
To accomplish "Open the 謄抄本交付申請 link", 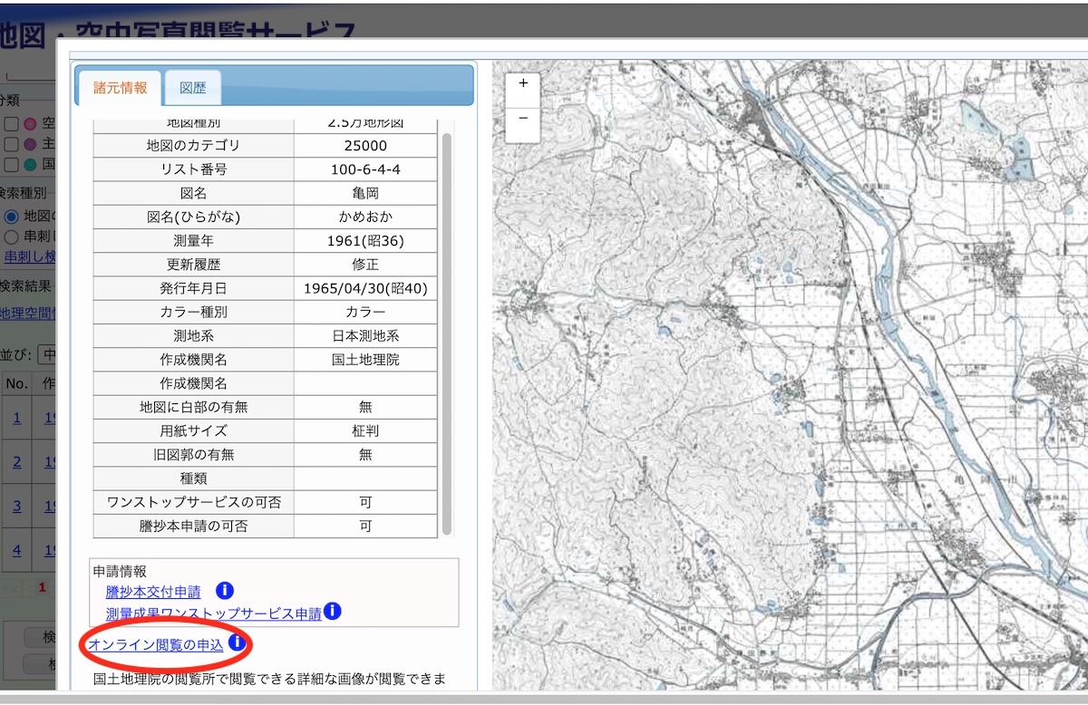I will point(153,593).
